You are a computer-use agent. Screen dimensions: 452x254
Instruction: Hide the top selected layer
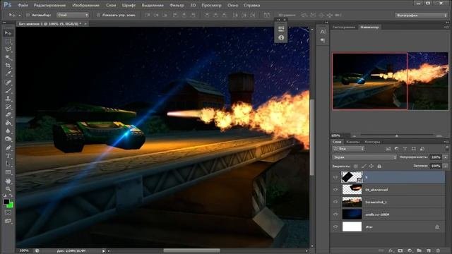pyautogui.click(x=335, y=177)
